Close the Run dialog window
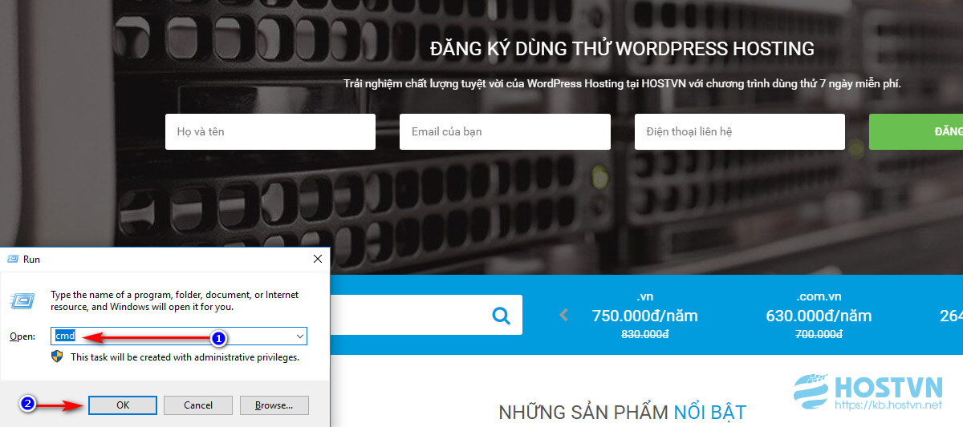The height and width of the screenshot is (427, 963). [318, 259]
